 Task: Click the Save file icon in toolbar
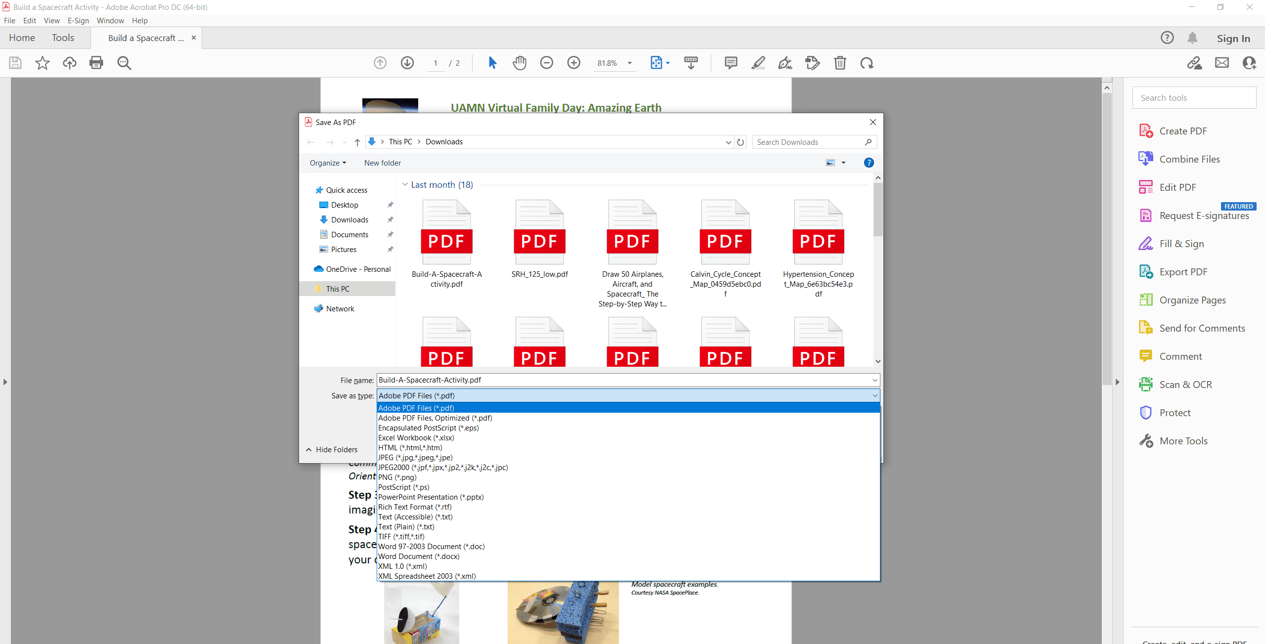coord(15,63)
